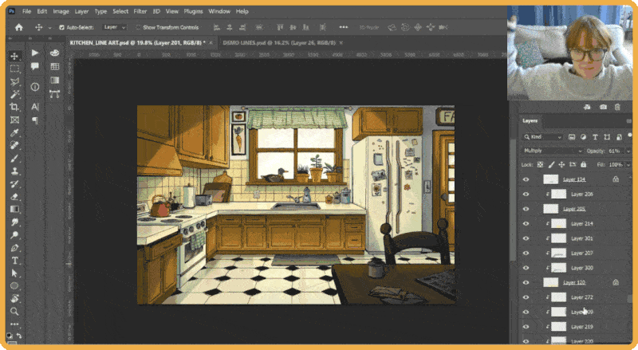Select the Dodge tool
The width and height of the screenshot is (638, 350).
tap(14, 235)
